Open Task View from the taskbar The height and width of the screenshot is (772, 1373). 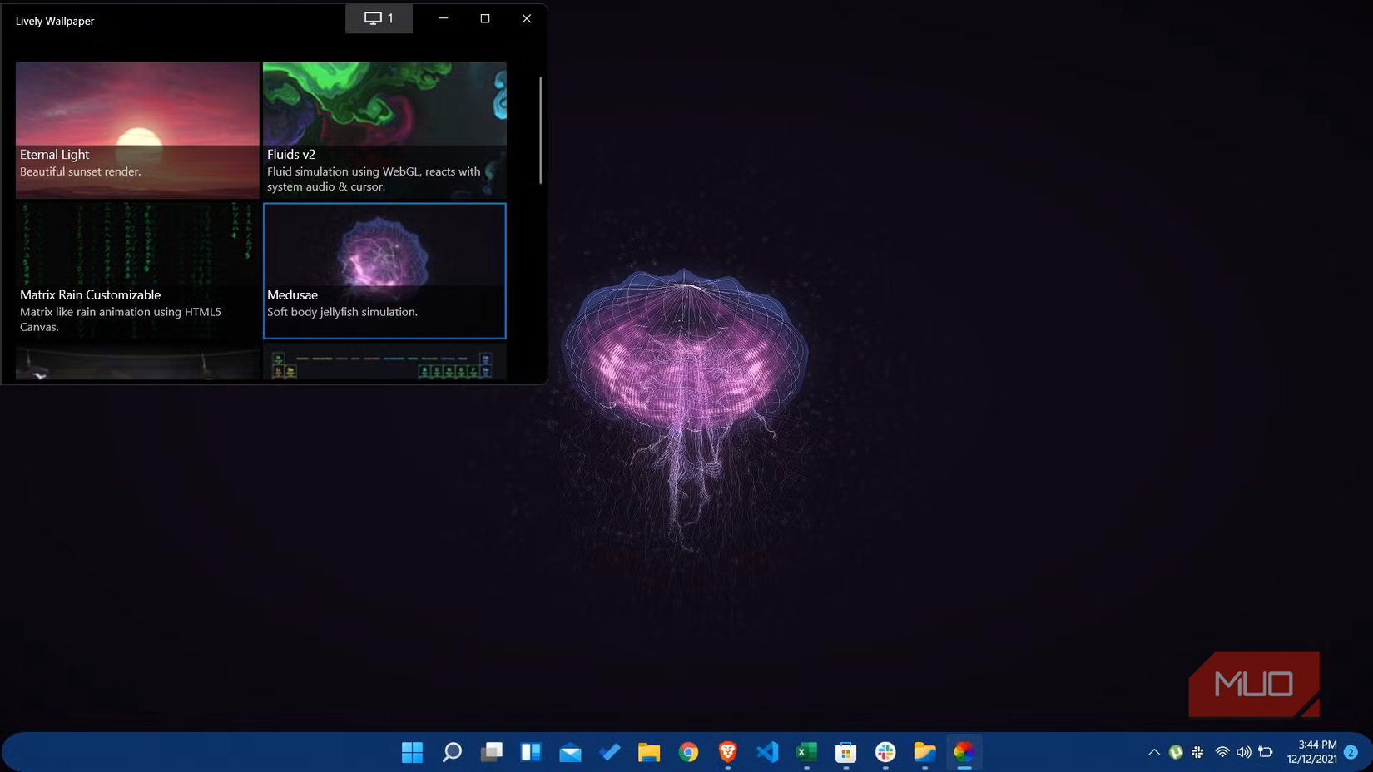coord(493,753)
